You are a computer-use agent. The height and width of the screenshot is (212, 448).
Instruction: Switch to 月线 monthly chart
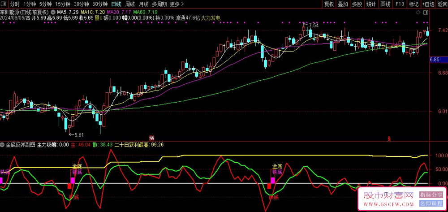pos(143,4)
